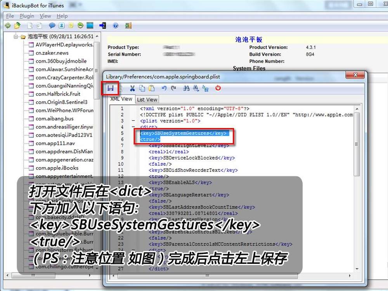Click the Redo arrow in editor toolbar
Screen dimensions: 388x291
tap(173, 88)
